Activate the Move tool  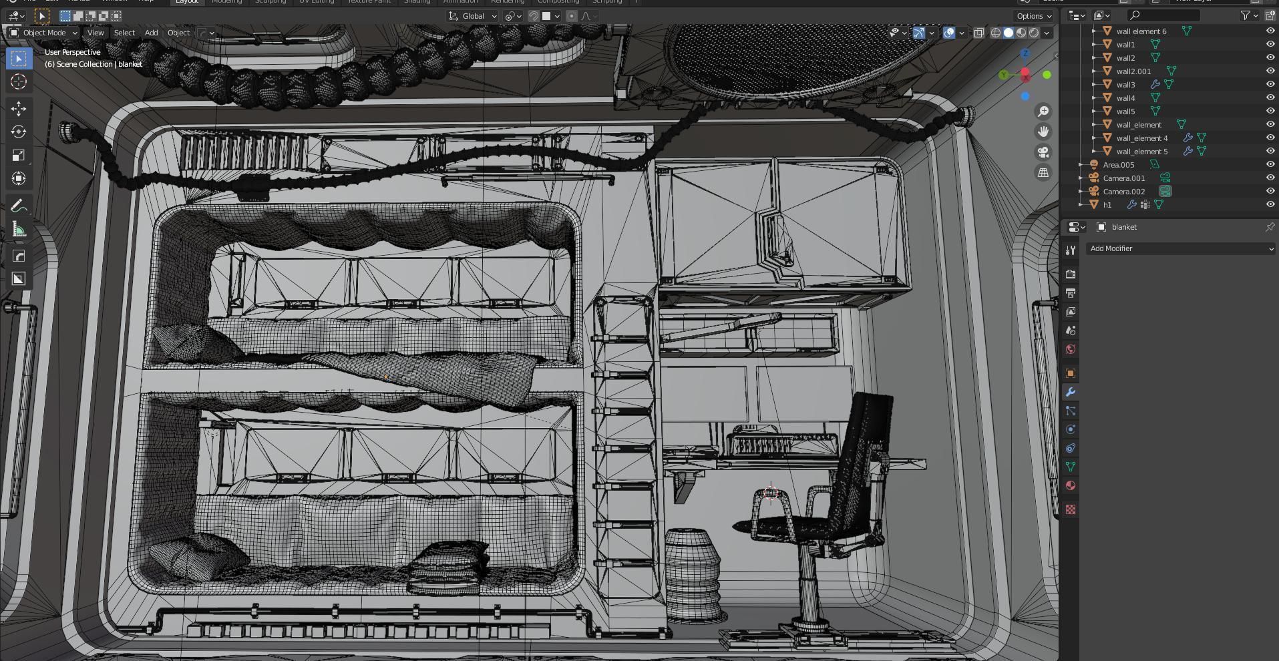coord(19,108)
